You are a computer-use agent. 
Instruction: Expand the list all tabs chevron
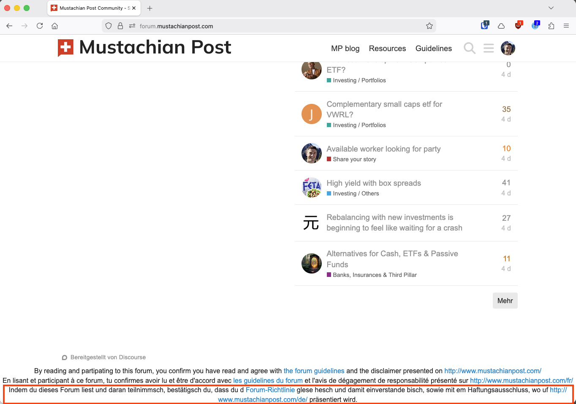tap(551, 8)
